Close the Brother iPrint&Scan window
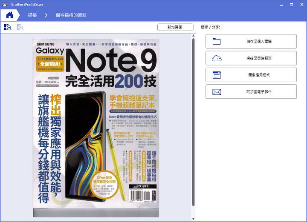307x222 pixels. [302, 4]
